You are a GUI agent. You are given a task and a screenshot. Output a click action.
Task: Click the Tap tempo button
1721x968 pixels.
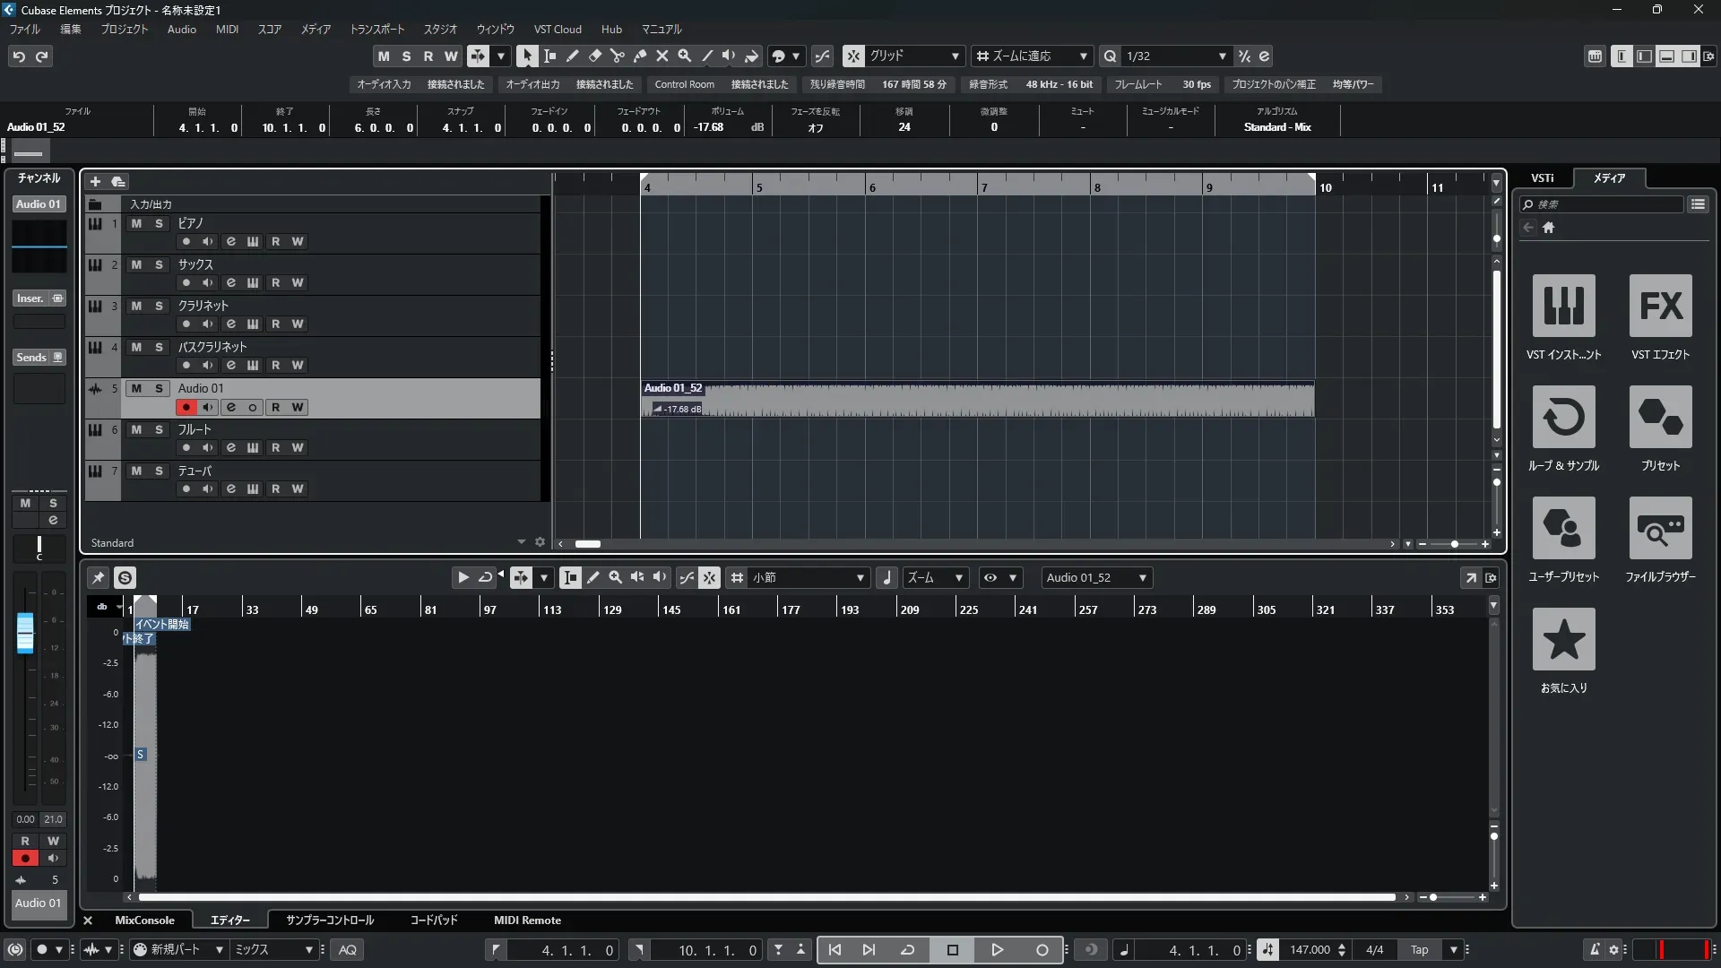coord(1419,949)
